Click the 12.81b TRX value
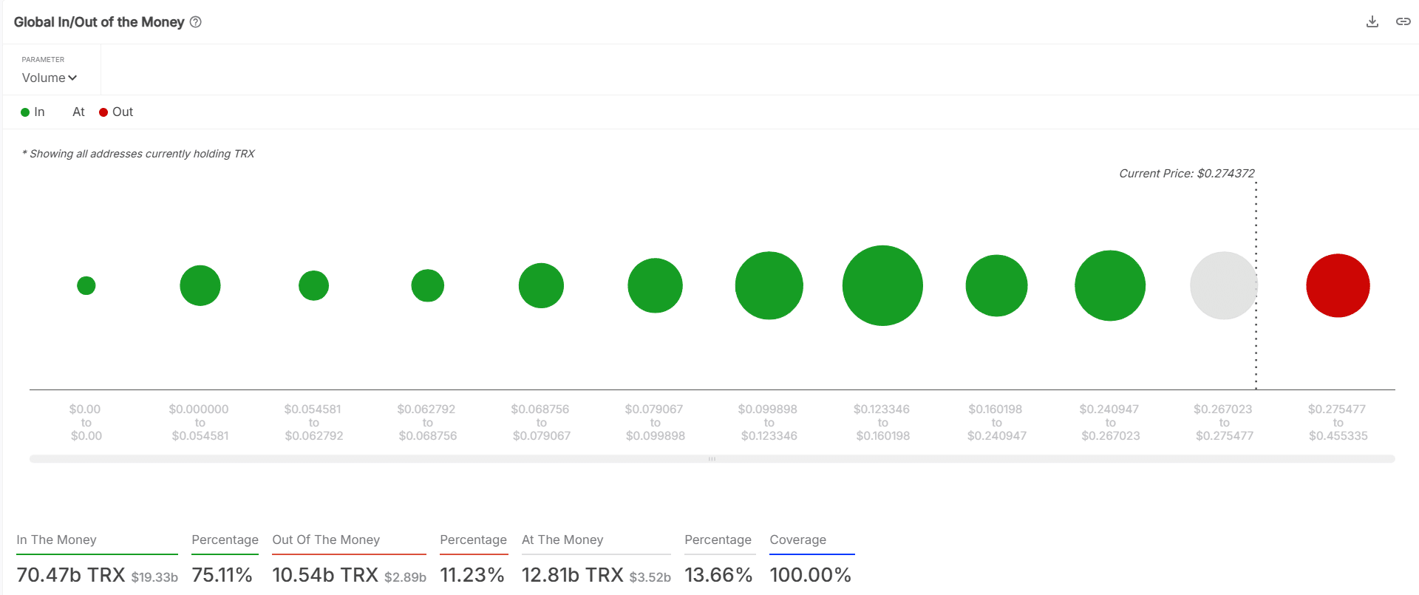This screenshot has width=1419, height=595. pyautogui.click(x=573, y=575)
